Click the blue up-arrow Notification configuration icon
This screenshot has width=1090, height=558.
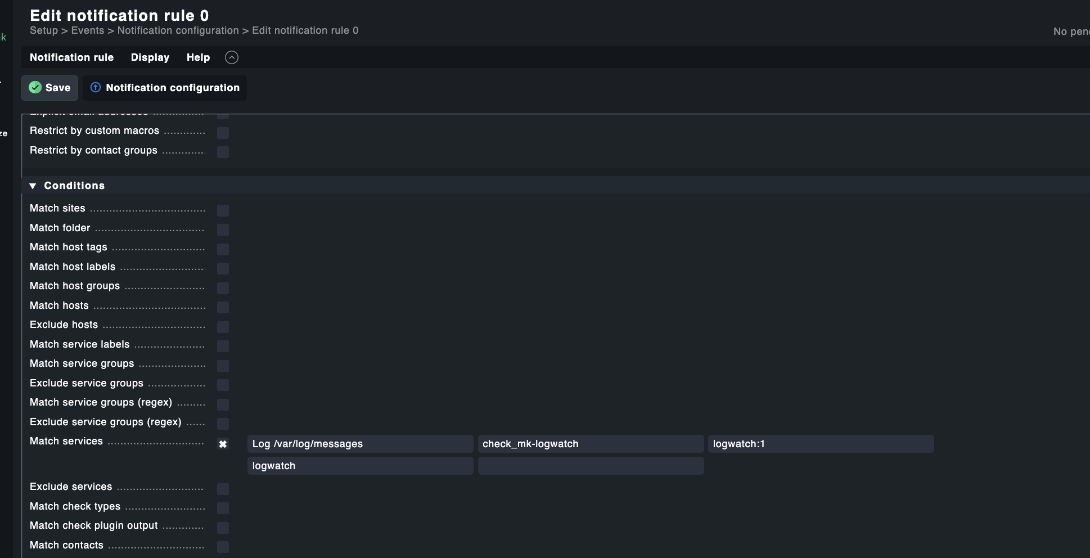coord(96,88)
